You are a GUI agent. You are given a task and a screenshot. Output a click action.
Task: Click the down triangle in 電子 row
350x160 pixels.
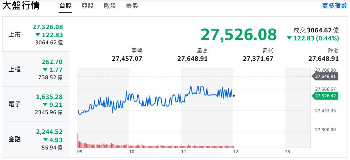click(45, 105)
